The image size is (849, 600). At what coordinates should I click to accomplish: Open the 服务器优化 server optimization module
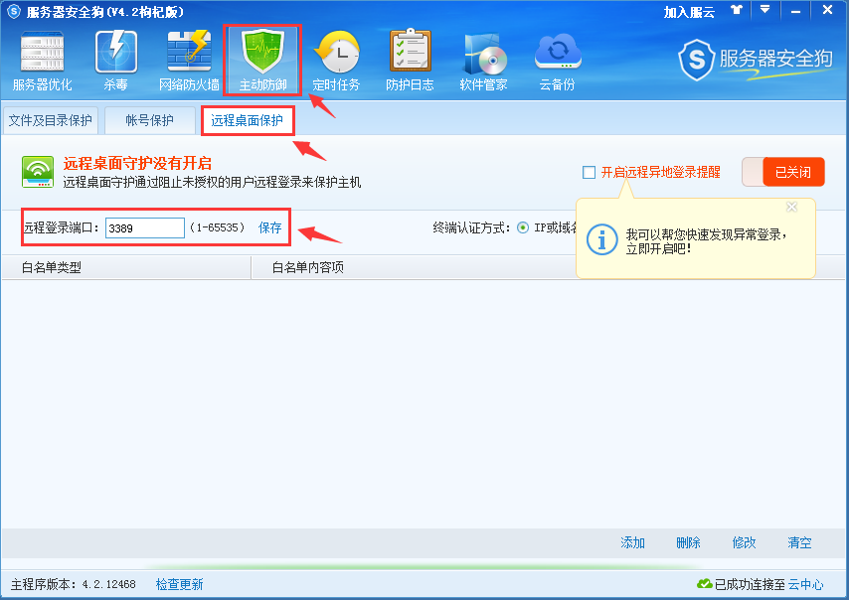point(42,61)
